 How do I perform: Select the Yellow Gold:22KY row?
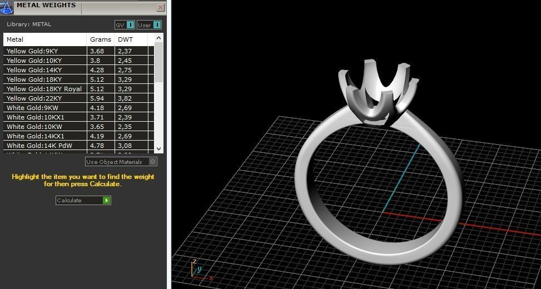[78, 98]
